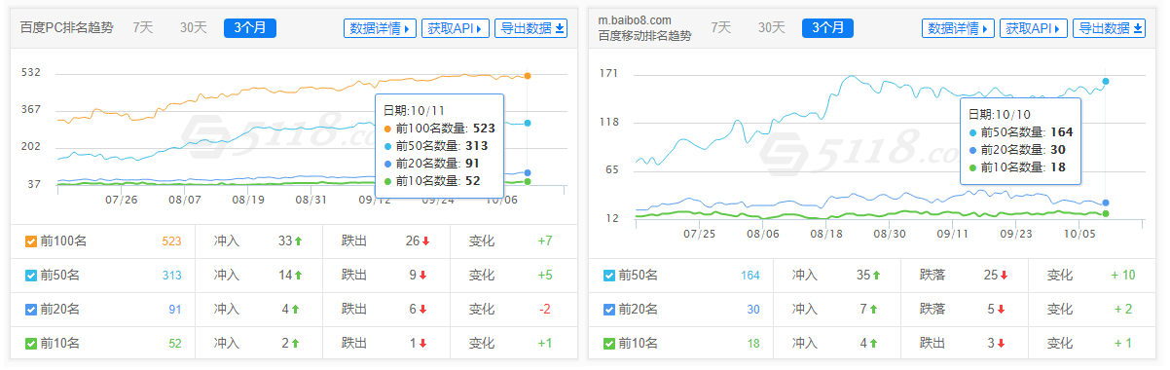Toggle the green 前10名 checkbox in PC table
Viewport: 1170px width, 370px height.
click(30, 344)
